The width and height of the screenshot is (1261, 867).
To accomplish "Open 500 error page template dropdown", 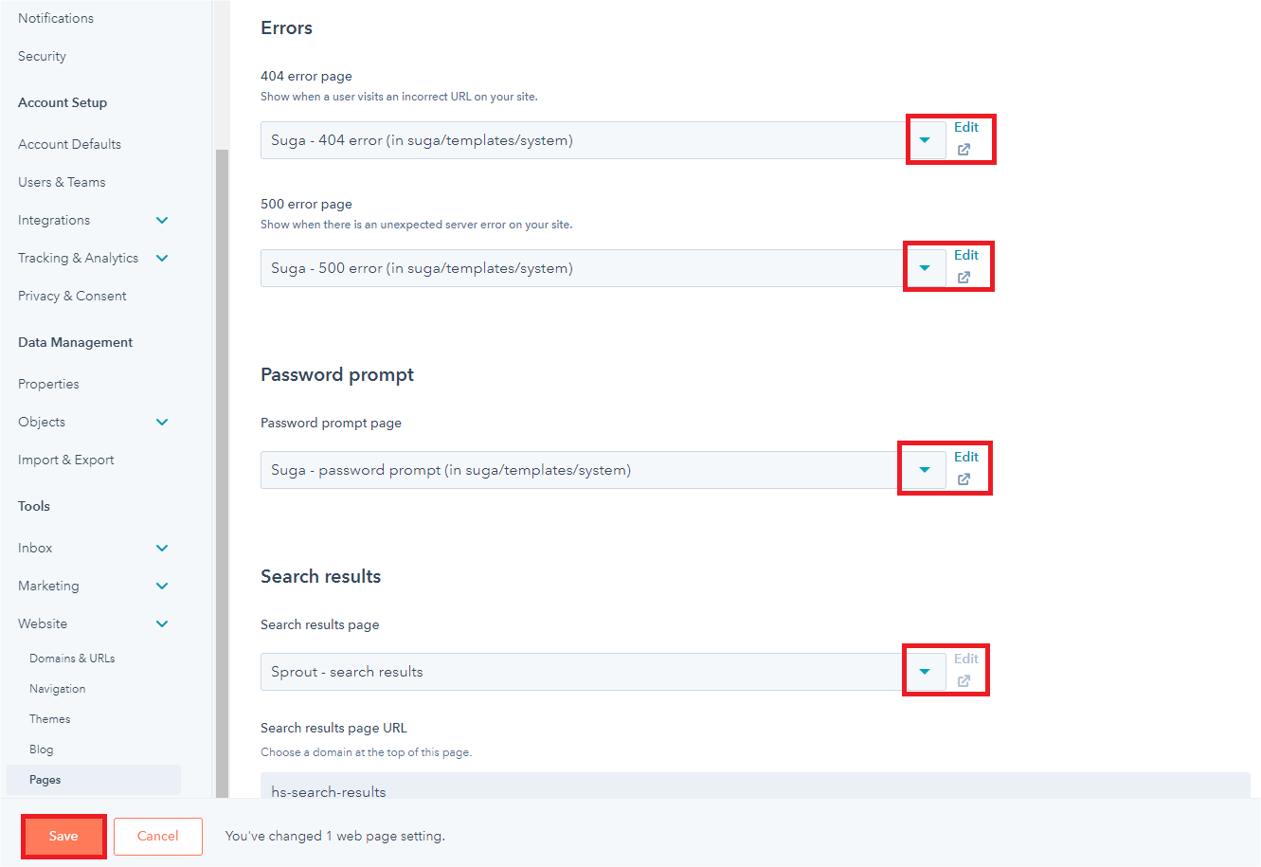I will click(925, 268).
